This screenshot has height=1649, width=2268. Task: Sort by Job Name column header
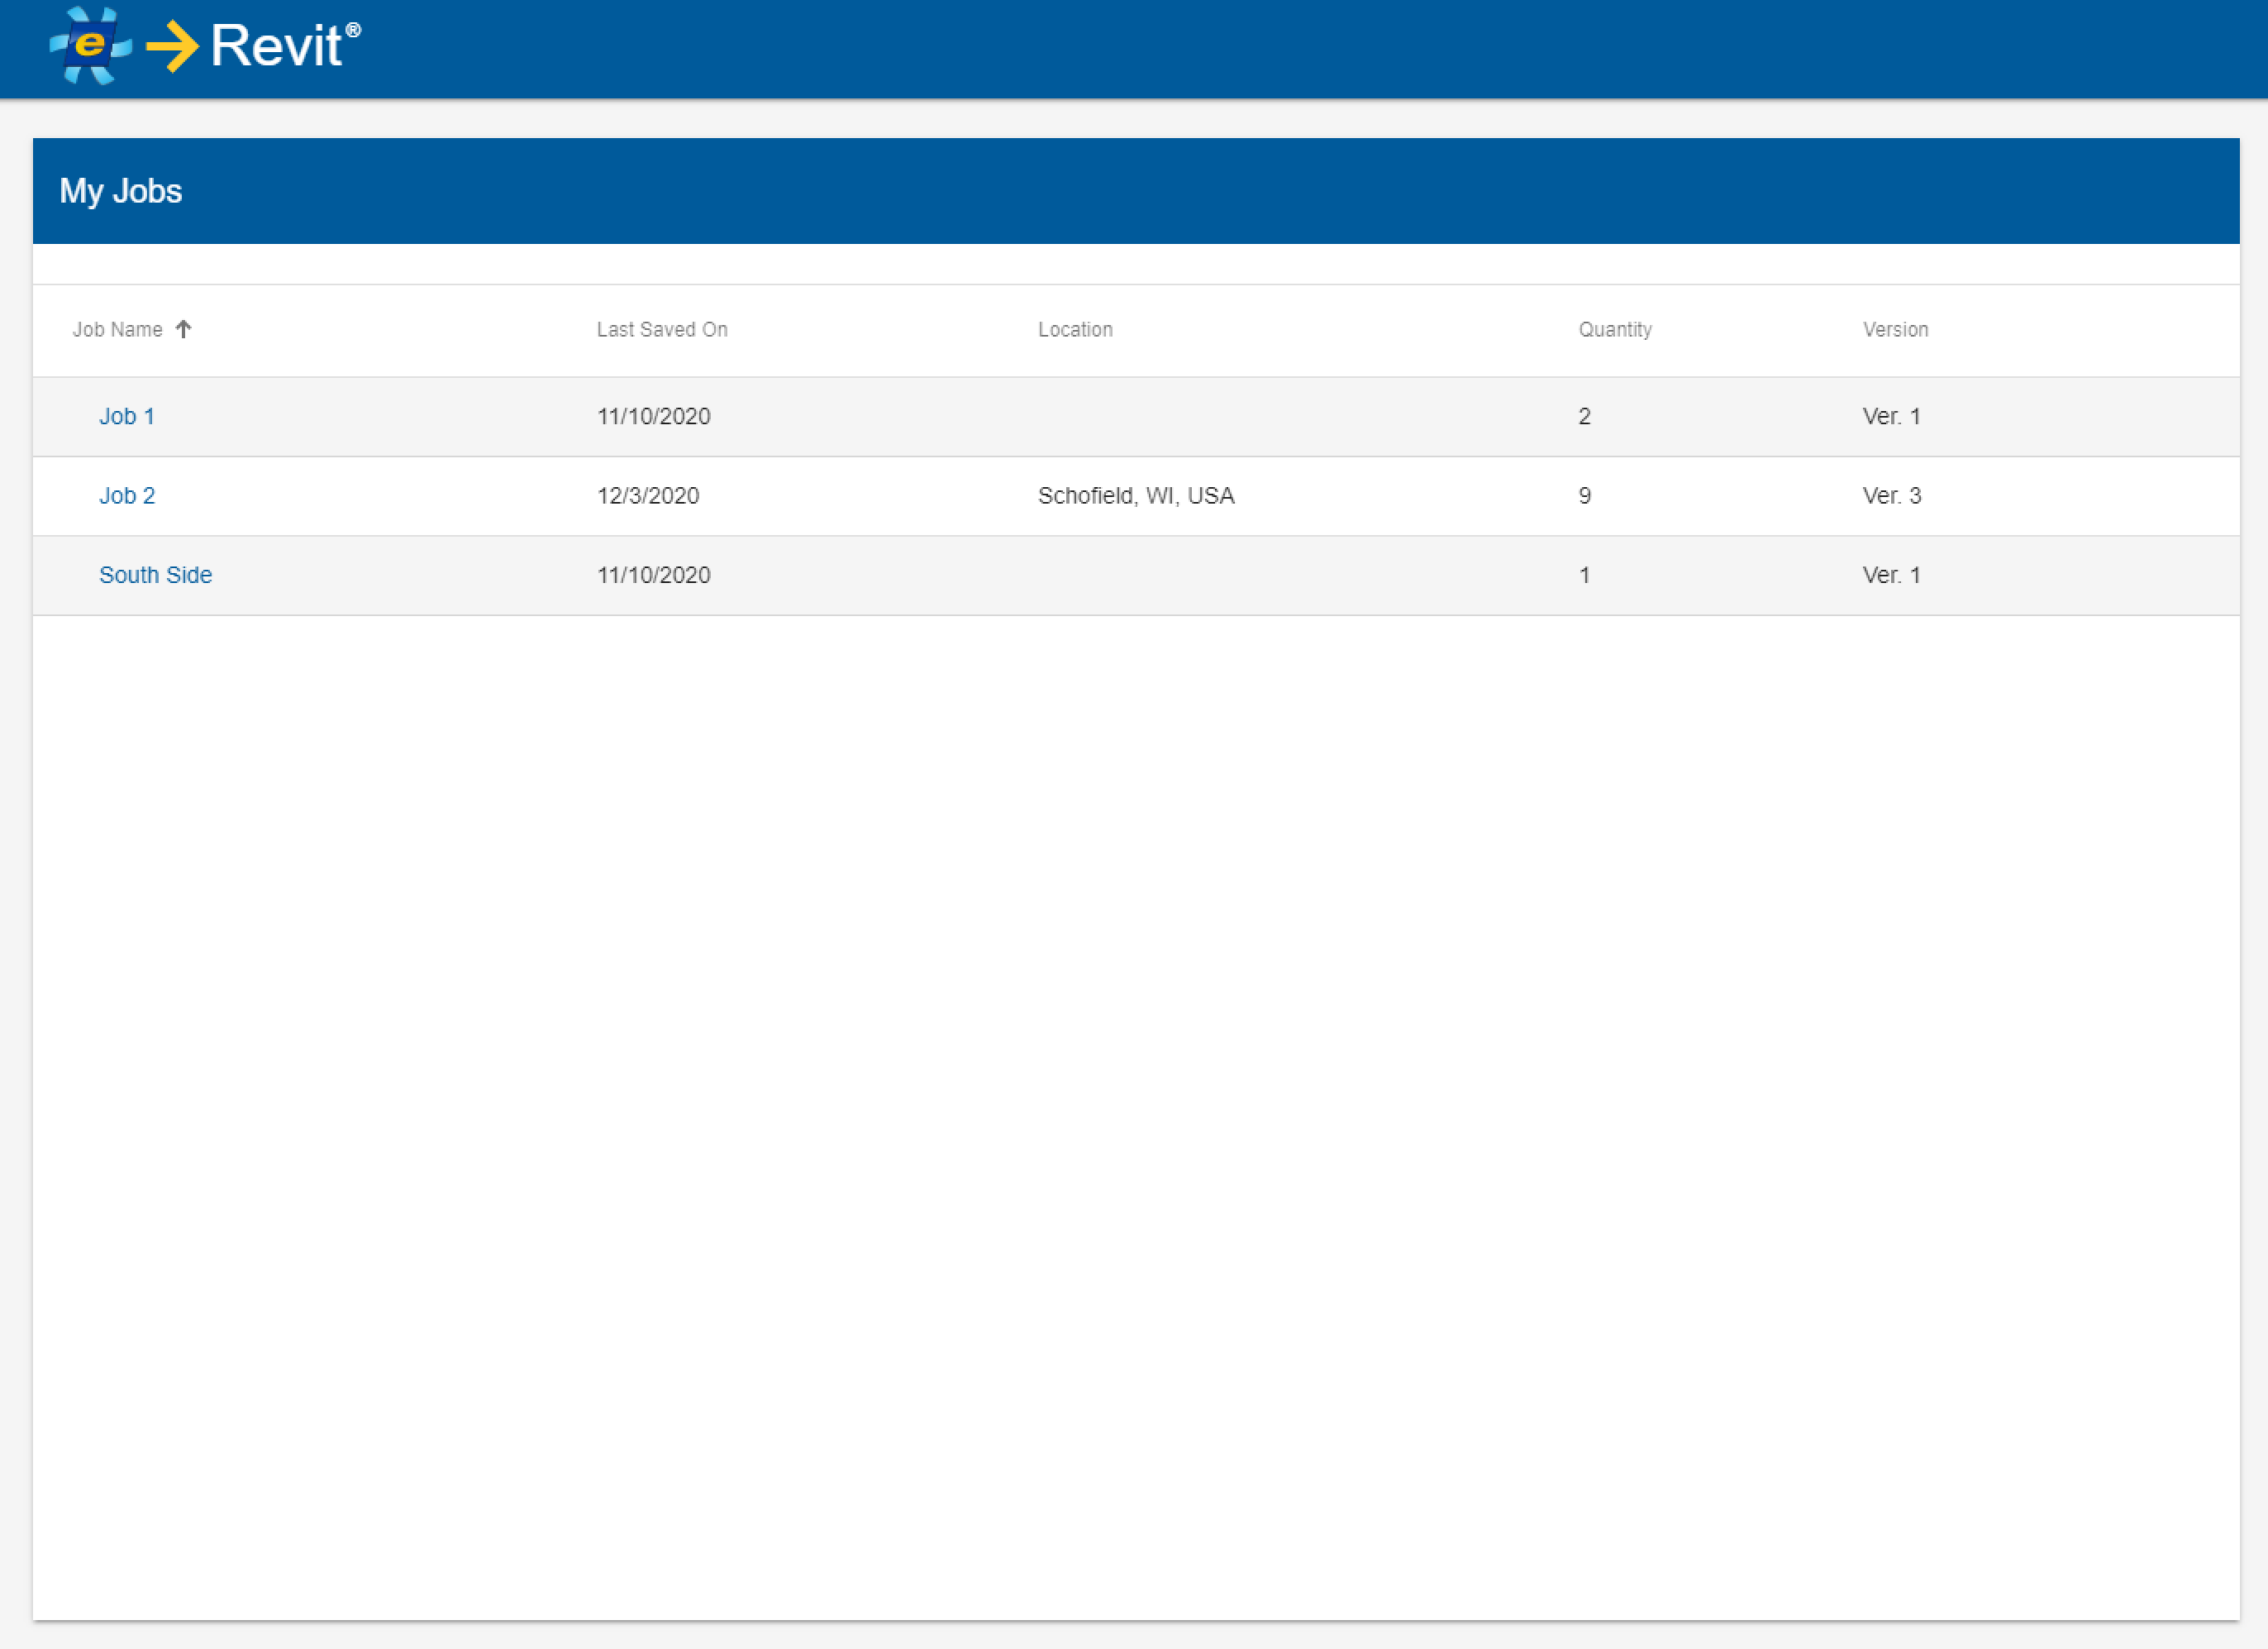click(118, 329)
